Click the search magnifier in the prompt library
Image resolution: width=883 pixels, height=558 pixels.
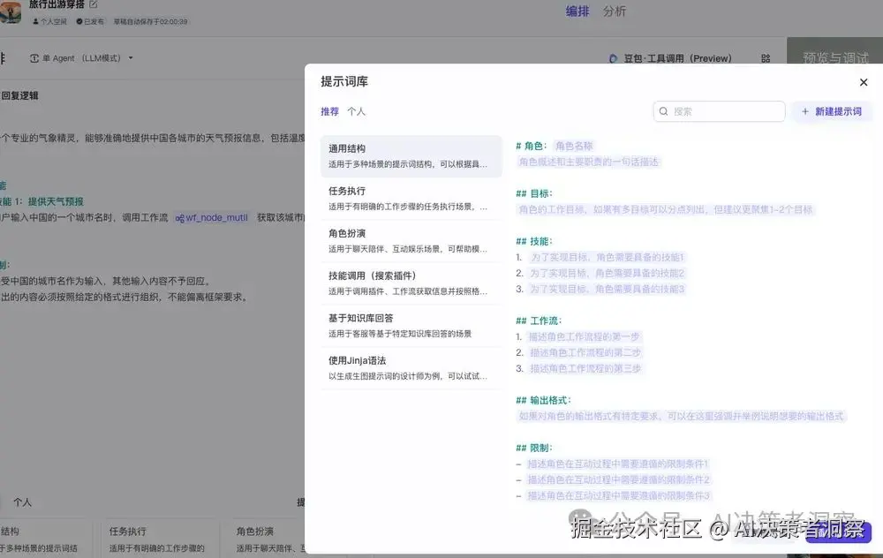[664, 110]
